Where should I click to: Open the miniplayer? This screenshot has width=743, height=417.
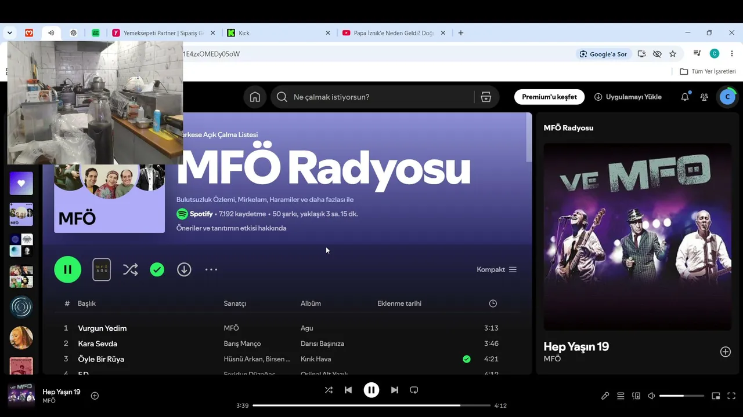[x=716, y=396]
